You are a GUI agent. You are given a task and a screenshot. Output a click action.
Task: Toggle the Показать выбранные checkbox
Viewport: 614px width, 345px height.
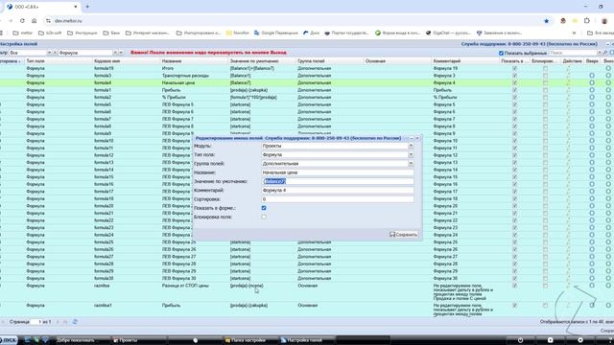point(501,53)
